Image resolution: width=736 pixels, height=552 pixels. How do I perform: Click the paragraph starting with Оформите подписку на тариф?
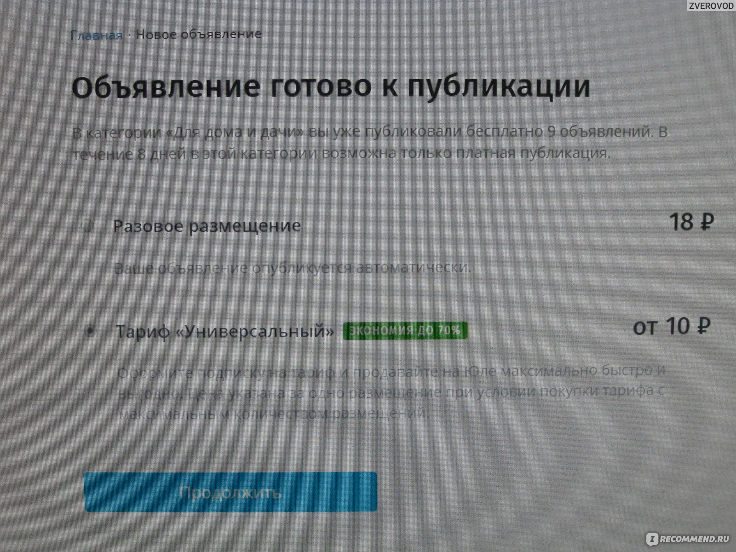click(x=392, y=392)
